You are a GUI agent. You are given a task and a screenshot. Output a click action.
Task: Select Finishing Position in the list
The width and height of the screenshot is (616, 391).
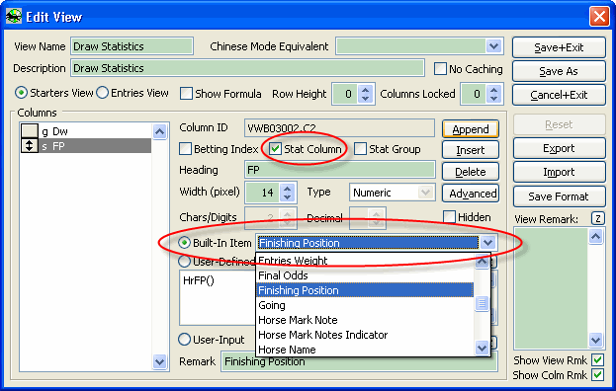[x=365, y=290]
